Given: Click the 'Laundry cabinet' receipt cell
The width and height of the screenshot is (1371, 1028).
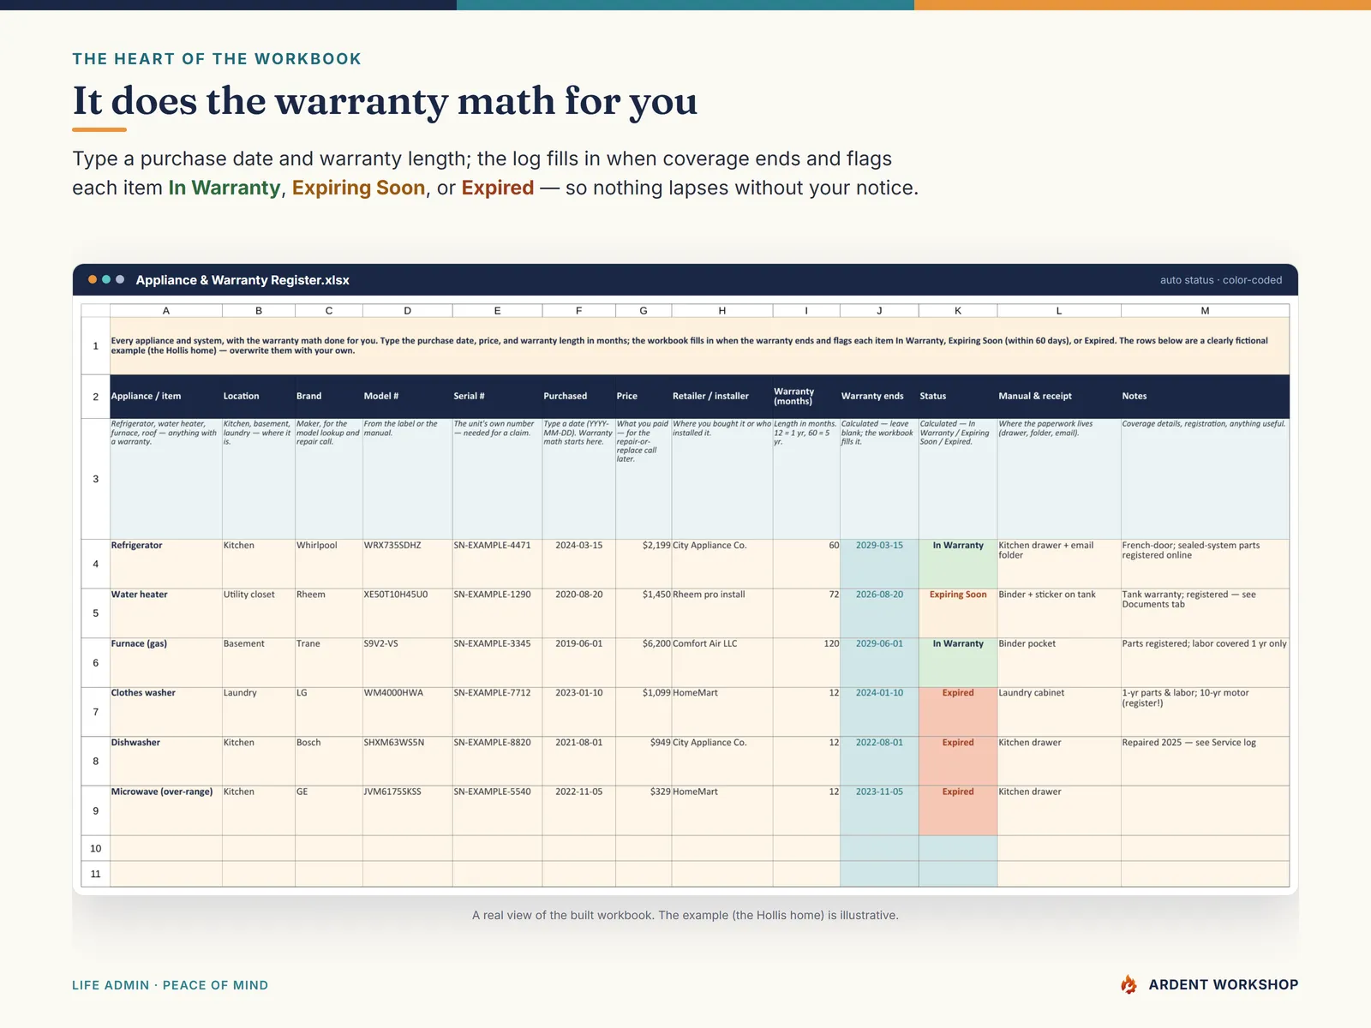Looking at the screenshot, I should 1059,712.
